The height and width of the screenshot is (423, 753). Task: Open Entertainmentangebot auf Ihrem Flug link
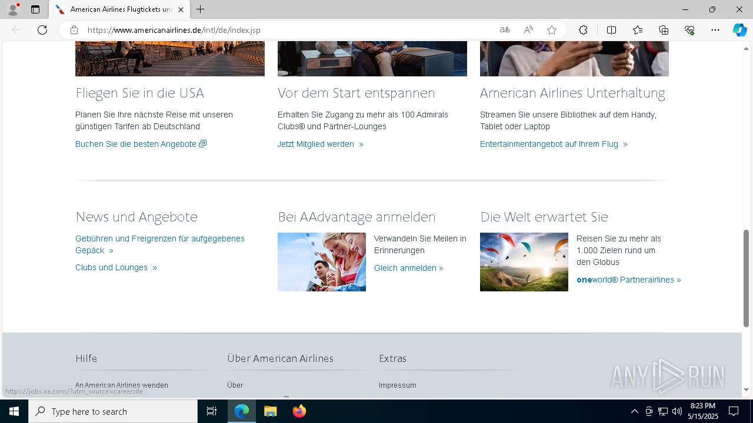(554, 144)
